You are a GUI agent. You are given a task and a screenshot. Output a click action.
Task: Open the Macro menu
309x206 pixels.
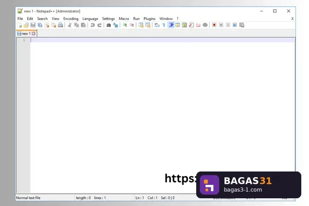coord(124,19)
